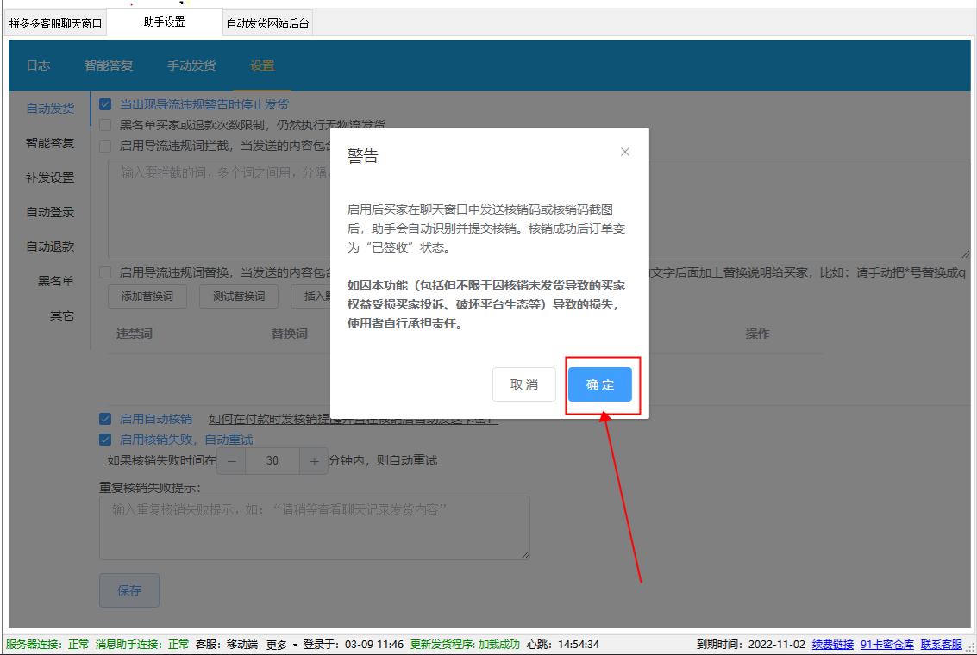
Task: Choose 自动发货 in the sidebar
Action: click(50, 109)
